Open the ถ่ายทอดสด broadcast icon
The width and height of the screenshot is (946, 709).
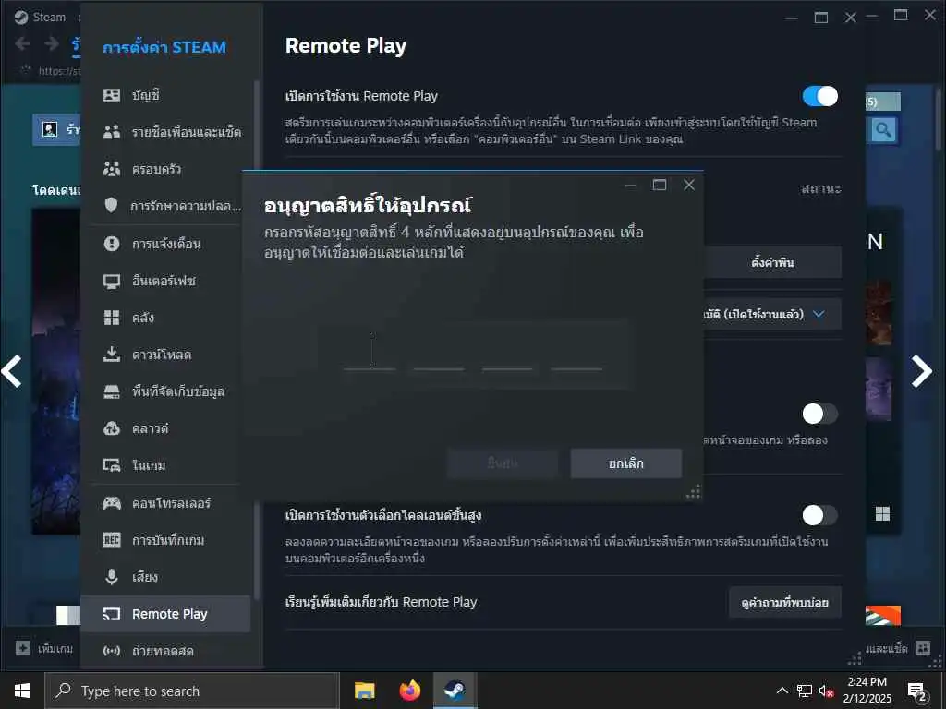click(112, 651)
